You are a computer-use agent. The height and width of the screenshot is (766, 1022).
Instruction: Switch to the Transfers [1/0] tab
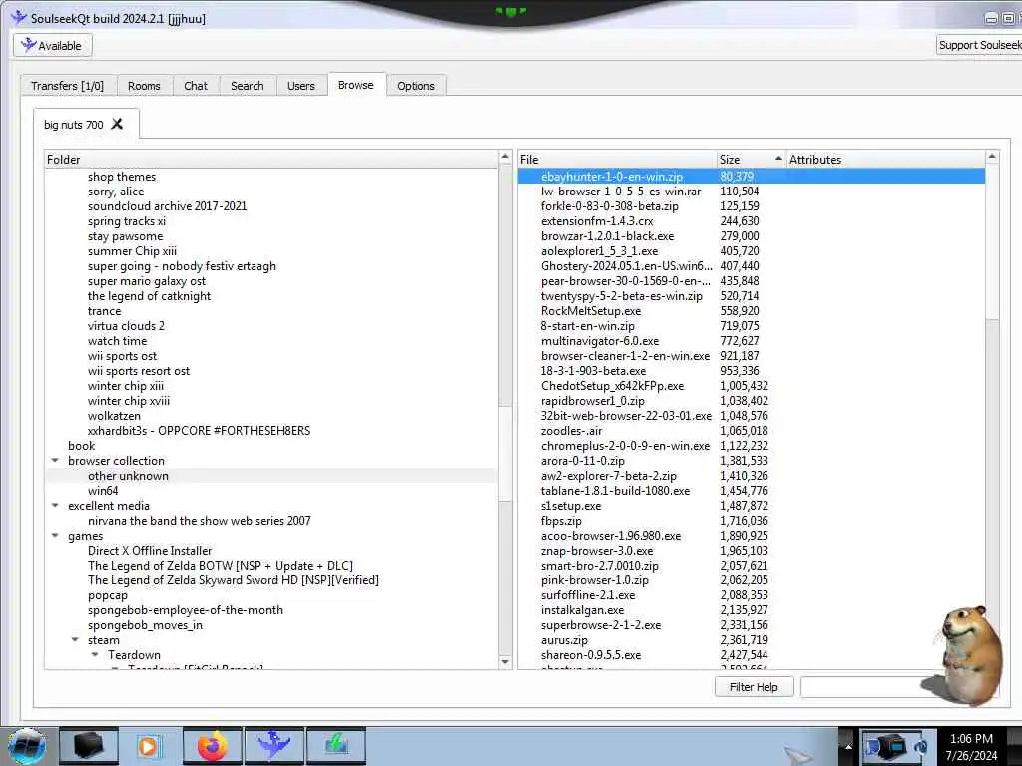click(67, 86)
